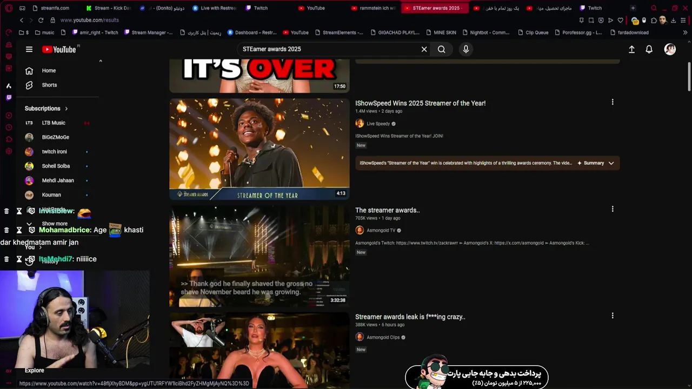This screenshot has height=389, width=692.
Task: Open Explore in the sidebar
Action: [34, 370]
